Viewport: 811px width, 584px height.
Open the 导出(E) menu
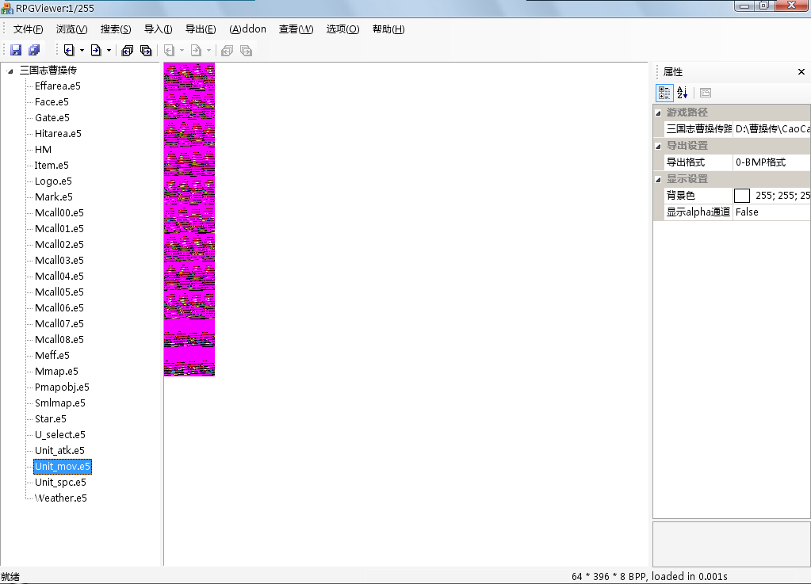[200, 29]
